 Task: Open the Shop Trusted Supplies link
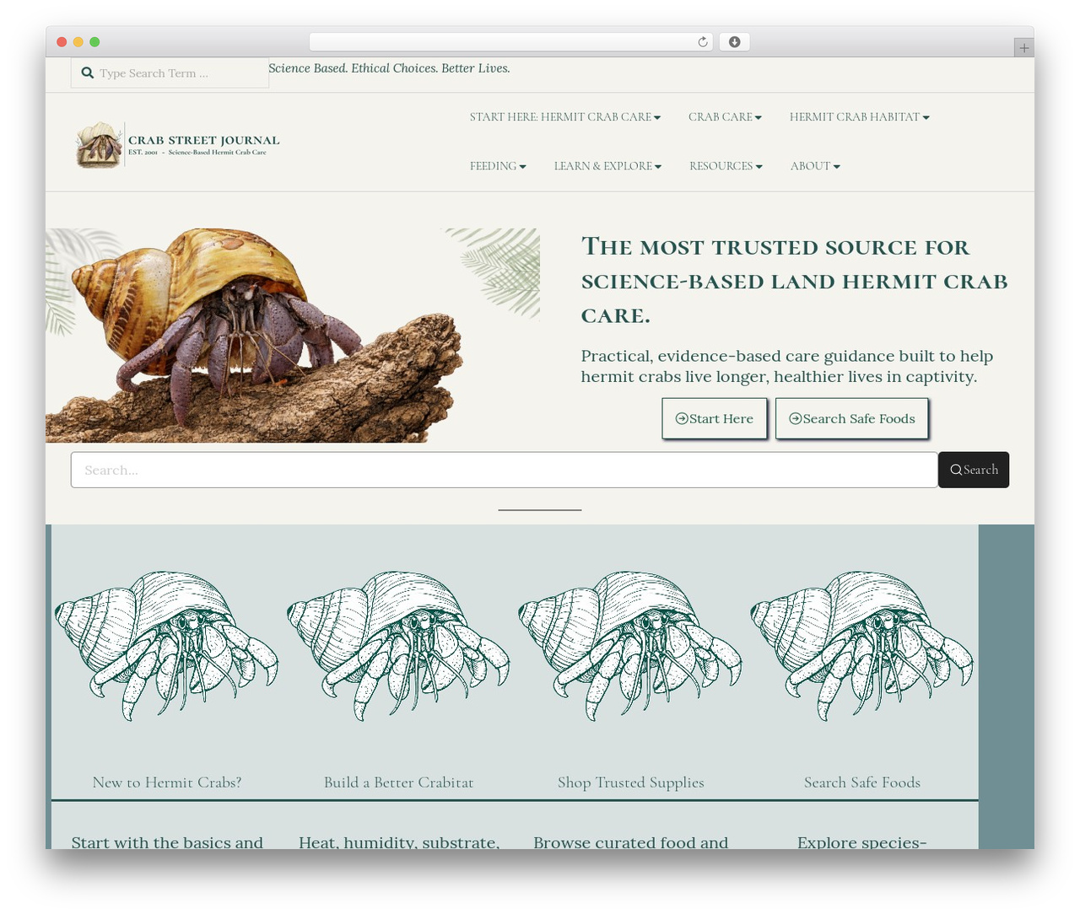(630, 782)
